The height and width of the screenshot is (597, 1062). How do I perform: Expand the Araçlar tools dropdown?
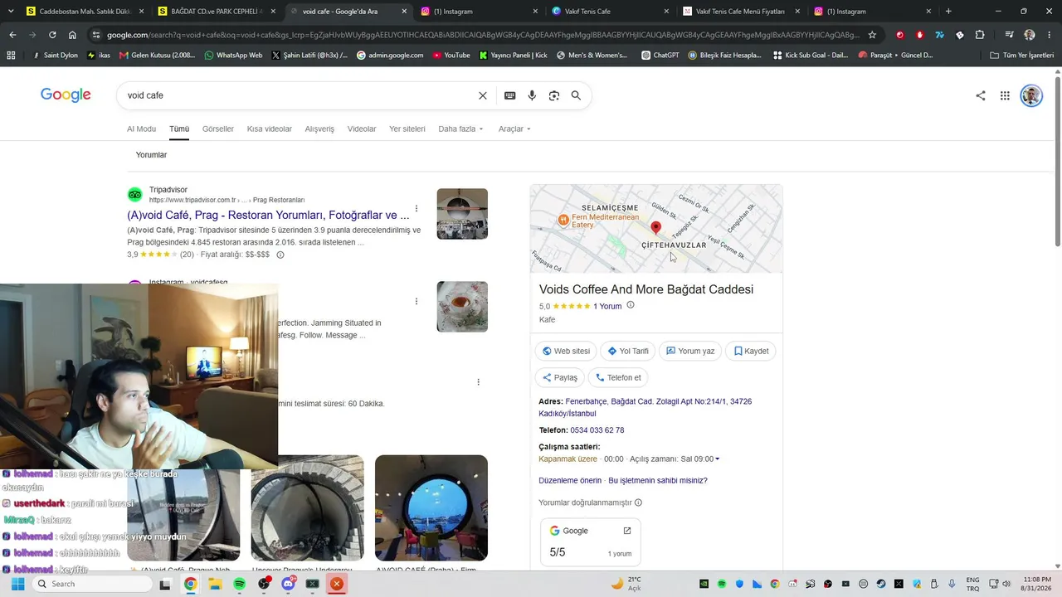(514, 129)
